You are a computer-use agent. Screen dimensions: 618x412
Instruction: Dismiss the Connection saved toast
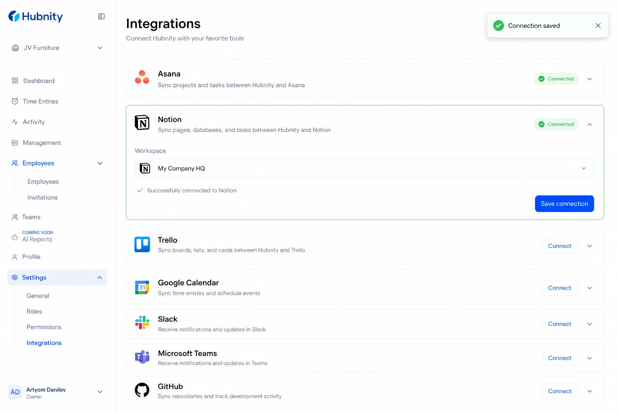[598, 26]
